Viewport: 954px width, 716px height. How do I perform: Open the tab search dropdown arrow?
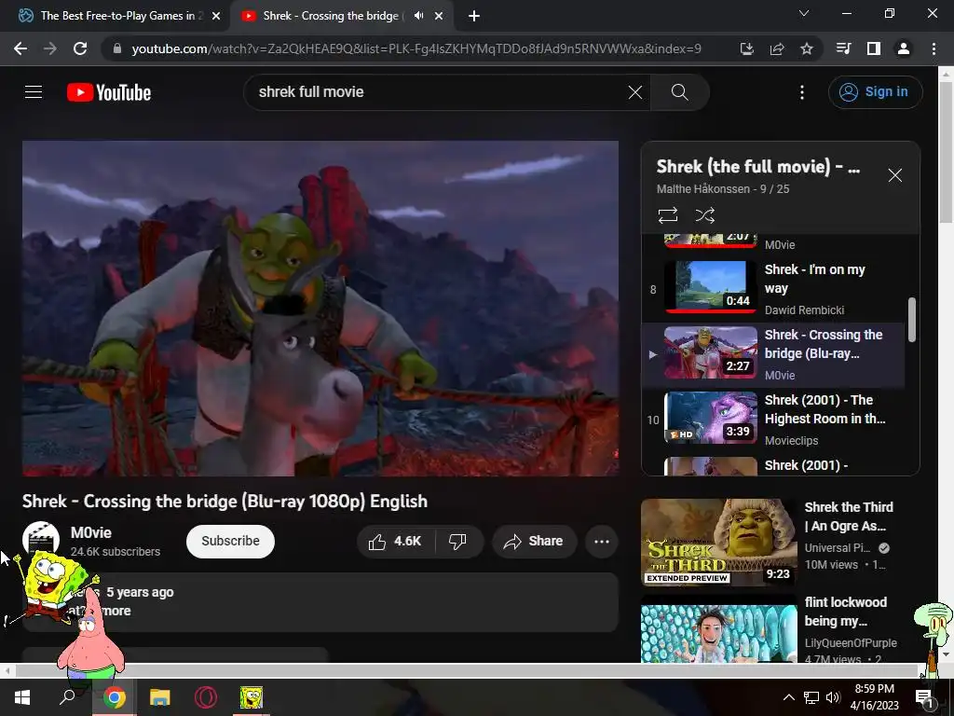coord(804,13)
